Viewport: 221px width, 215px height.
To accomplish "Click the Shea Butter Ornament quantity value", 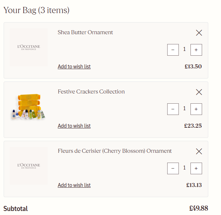I will (x=184, y=49).
